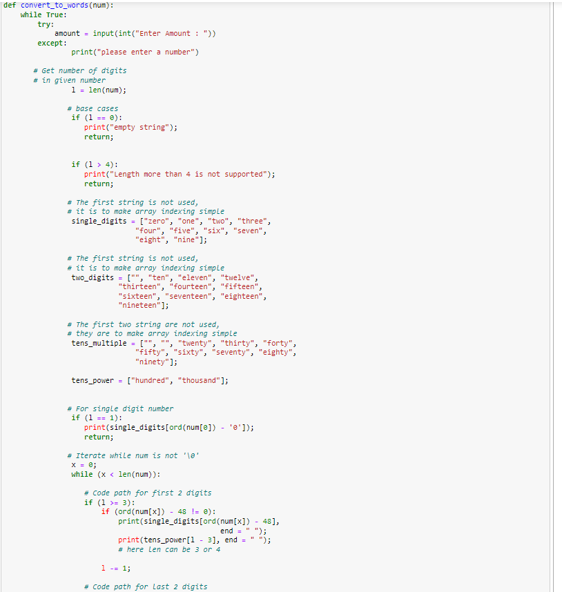
Task: Click the "Enter Amount : " string
Action: (x=171, y=34)
